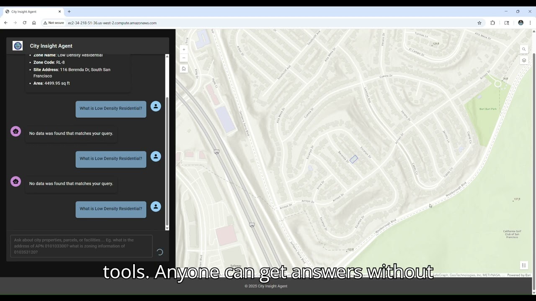This screenshot has width=536, height=301.
Task: Close the City Insight Agent tab
Action: coord(59,12)
